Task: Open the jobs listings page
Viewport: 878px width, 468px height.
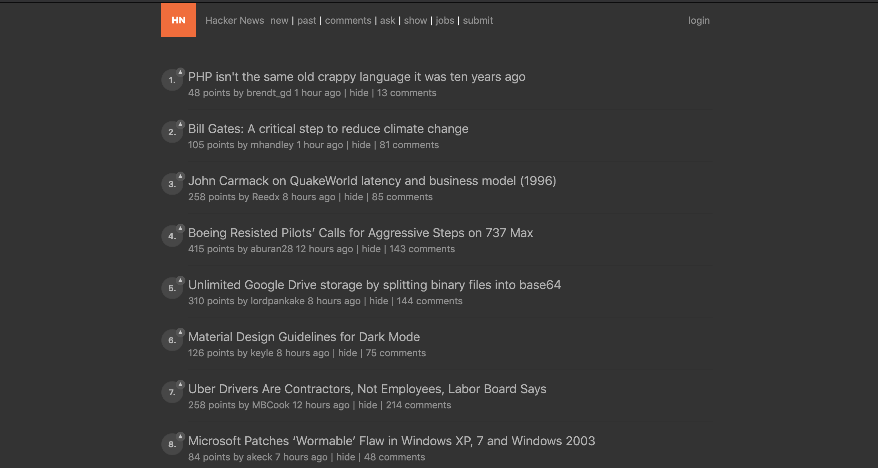Action: pos(445,20)
